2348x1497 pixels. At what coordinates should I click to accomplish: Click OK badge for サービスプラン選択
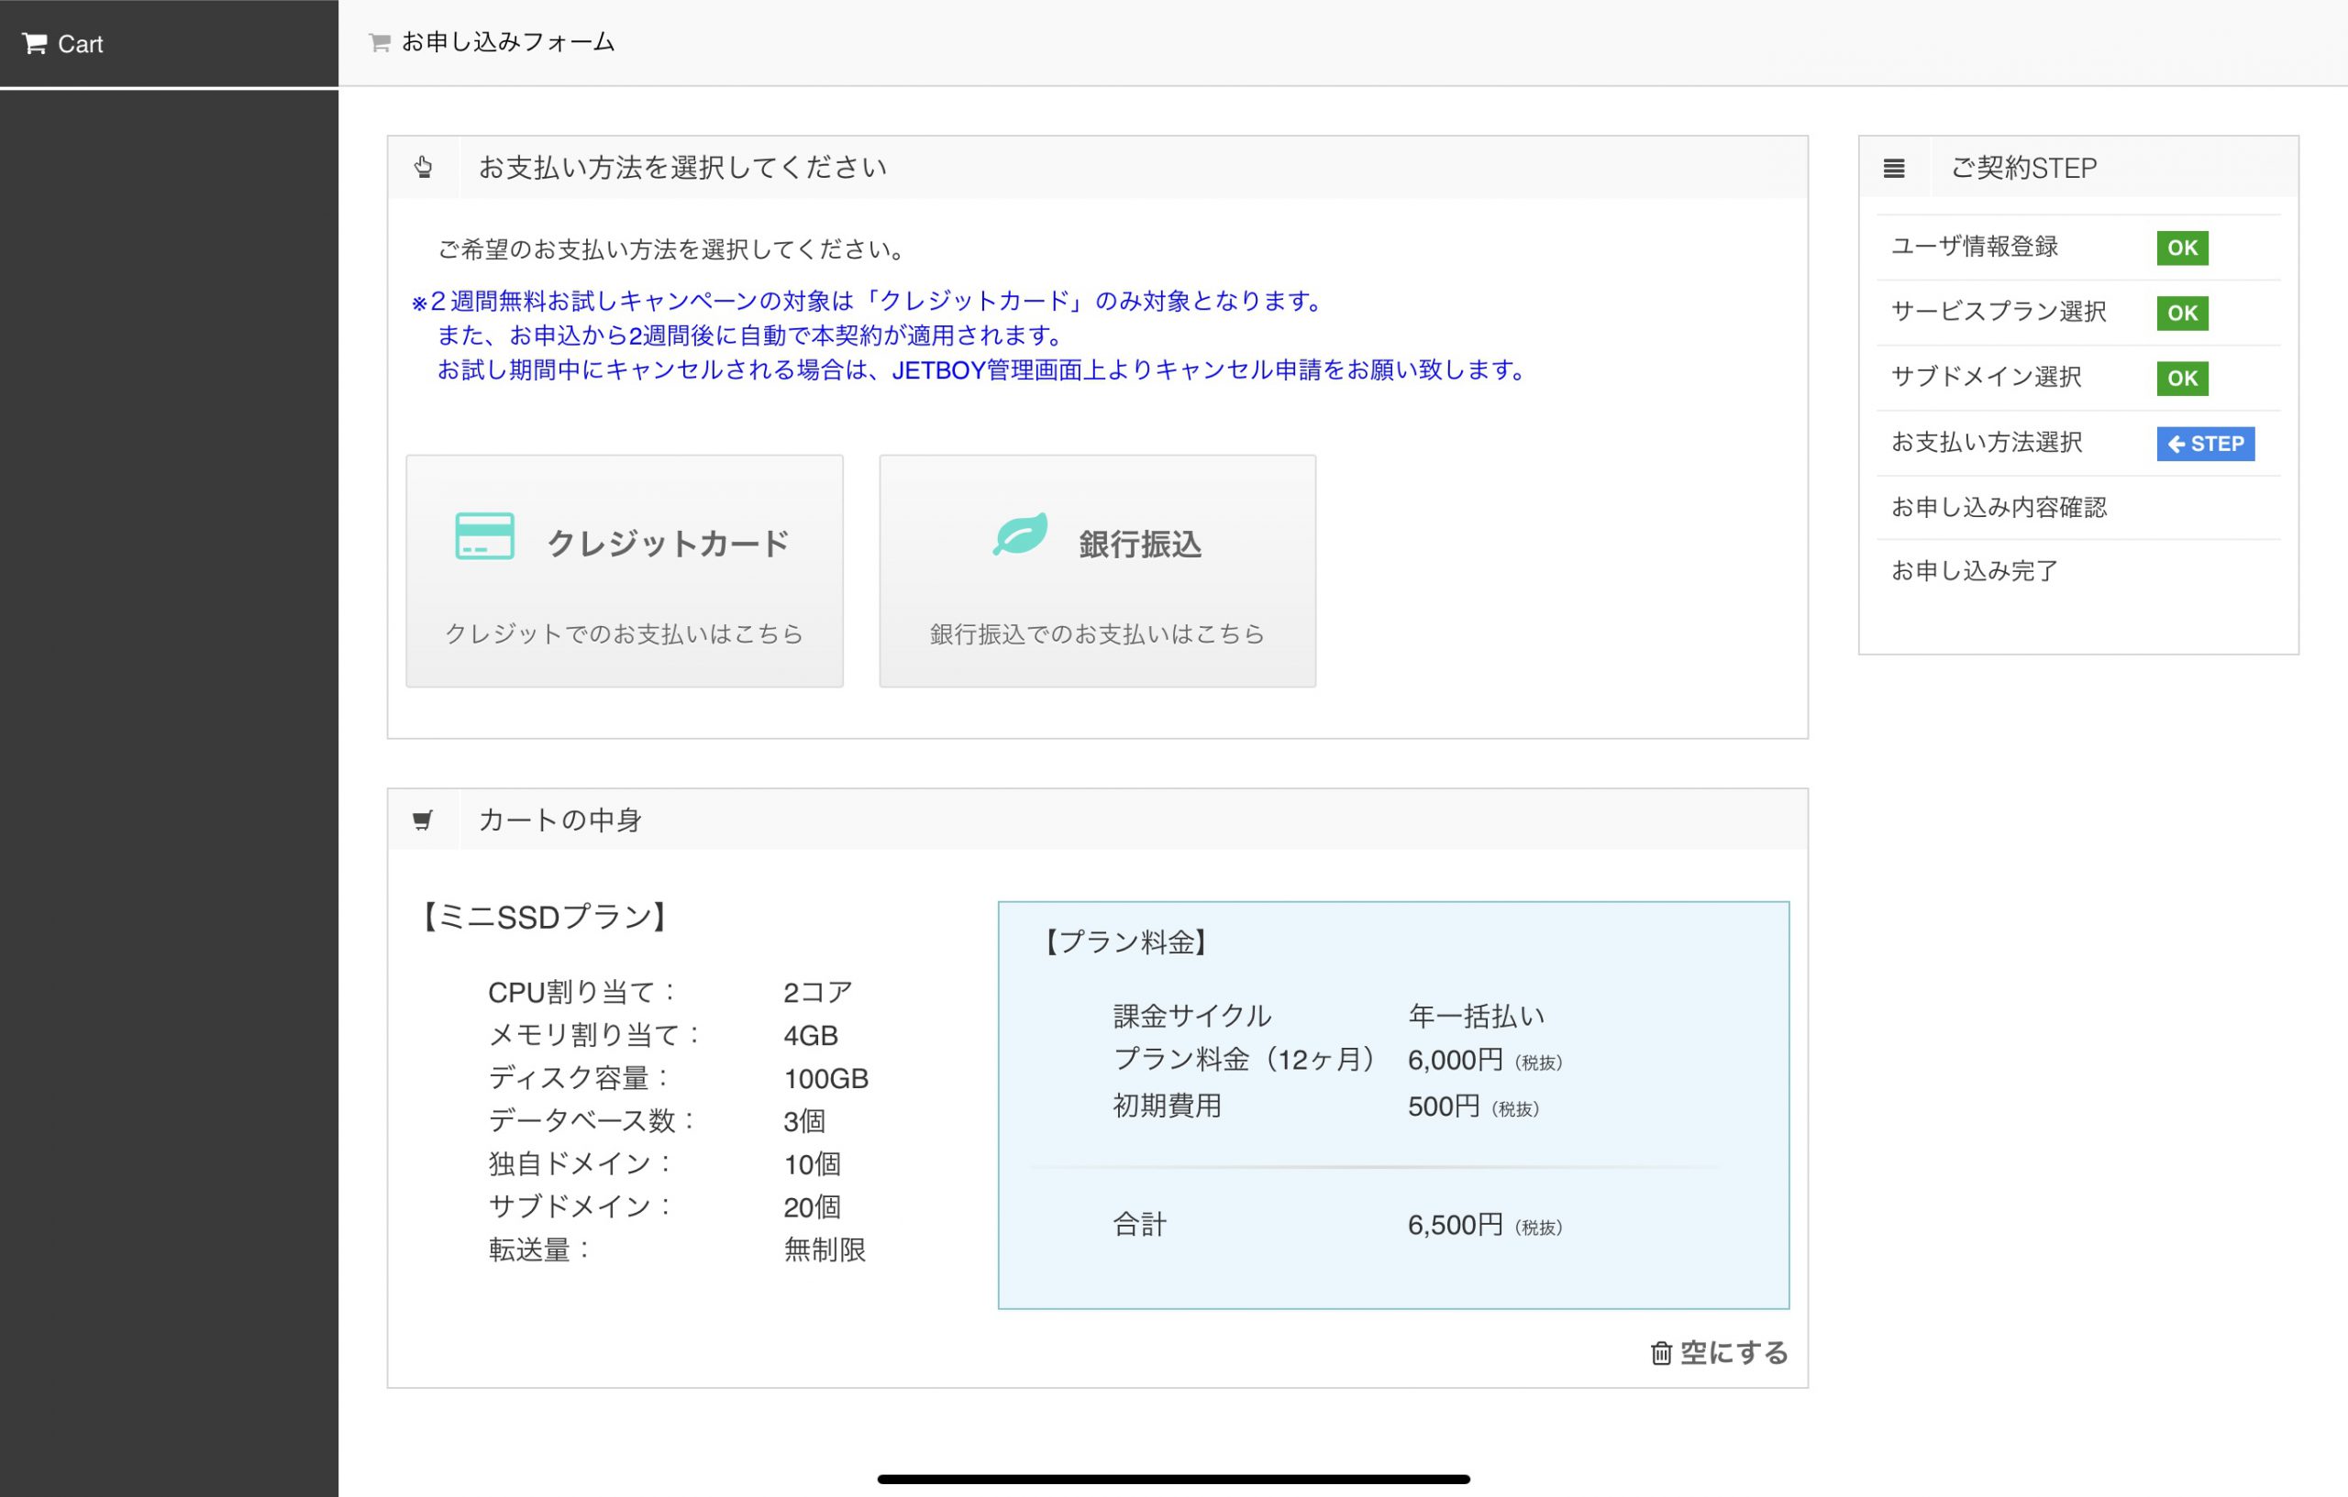[2182, 313]
